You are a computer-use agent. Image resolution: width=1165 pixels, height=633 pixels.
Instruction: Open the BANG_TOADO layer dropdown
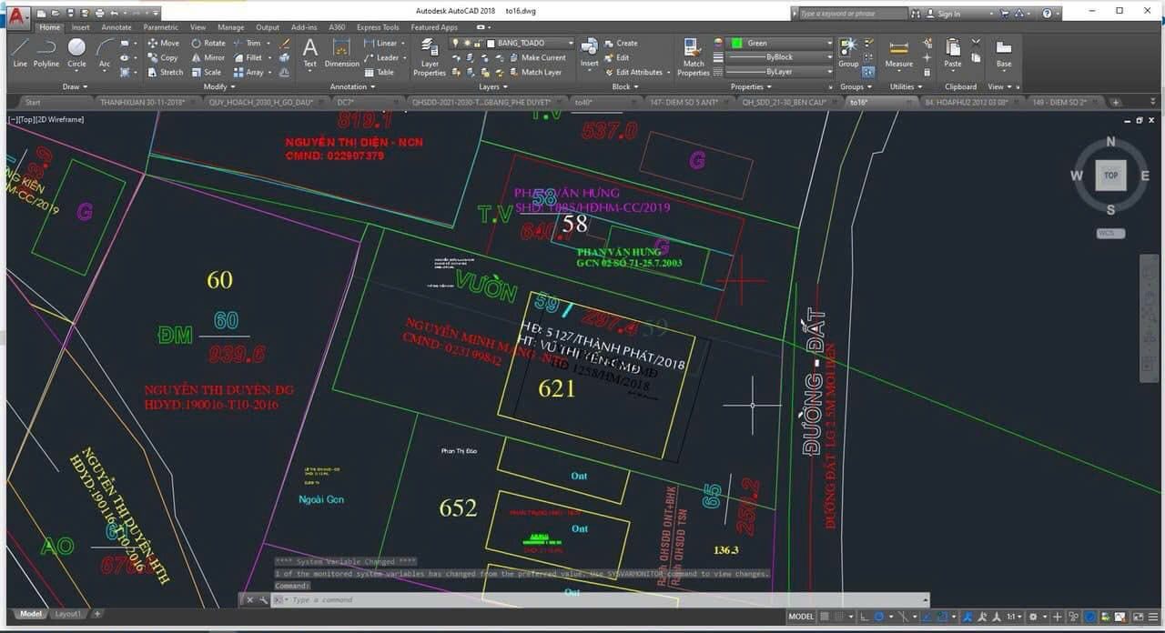click(x=532, y=43)
